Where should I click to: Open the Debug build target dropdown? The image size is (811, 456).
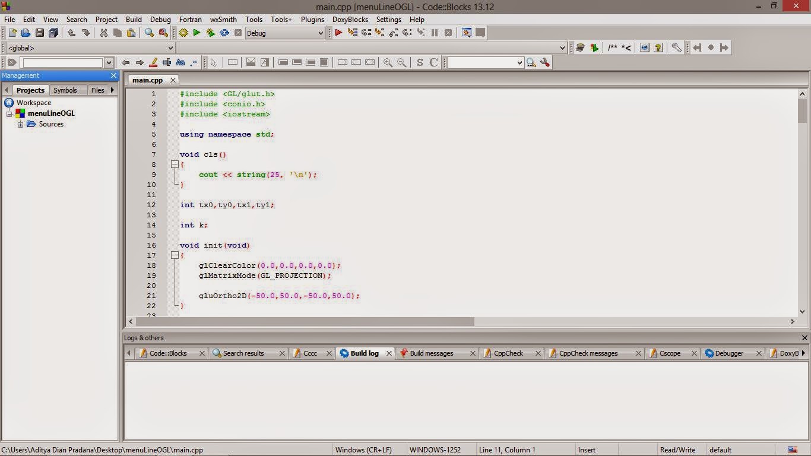pyautogui.click(x=285, y=33)
